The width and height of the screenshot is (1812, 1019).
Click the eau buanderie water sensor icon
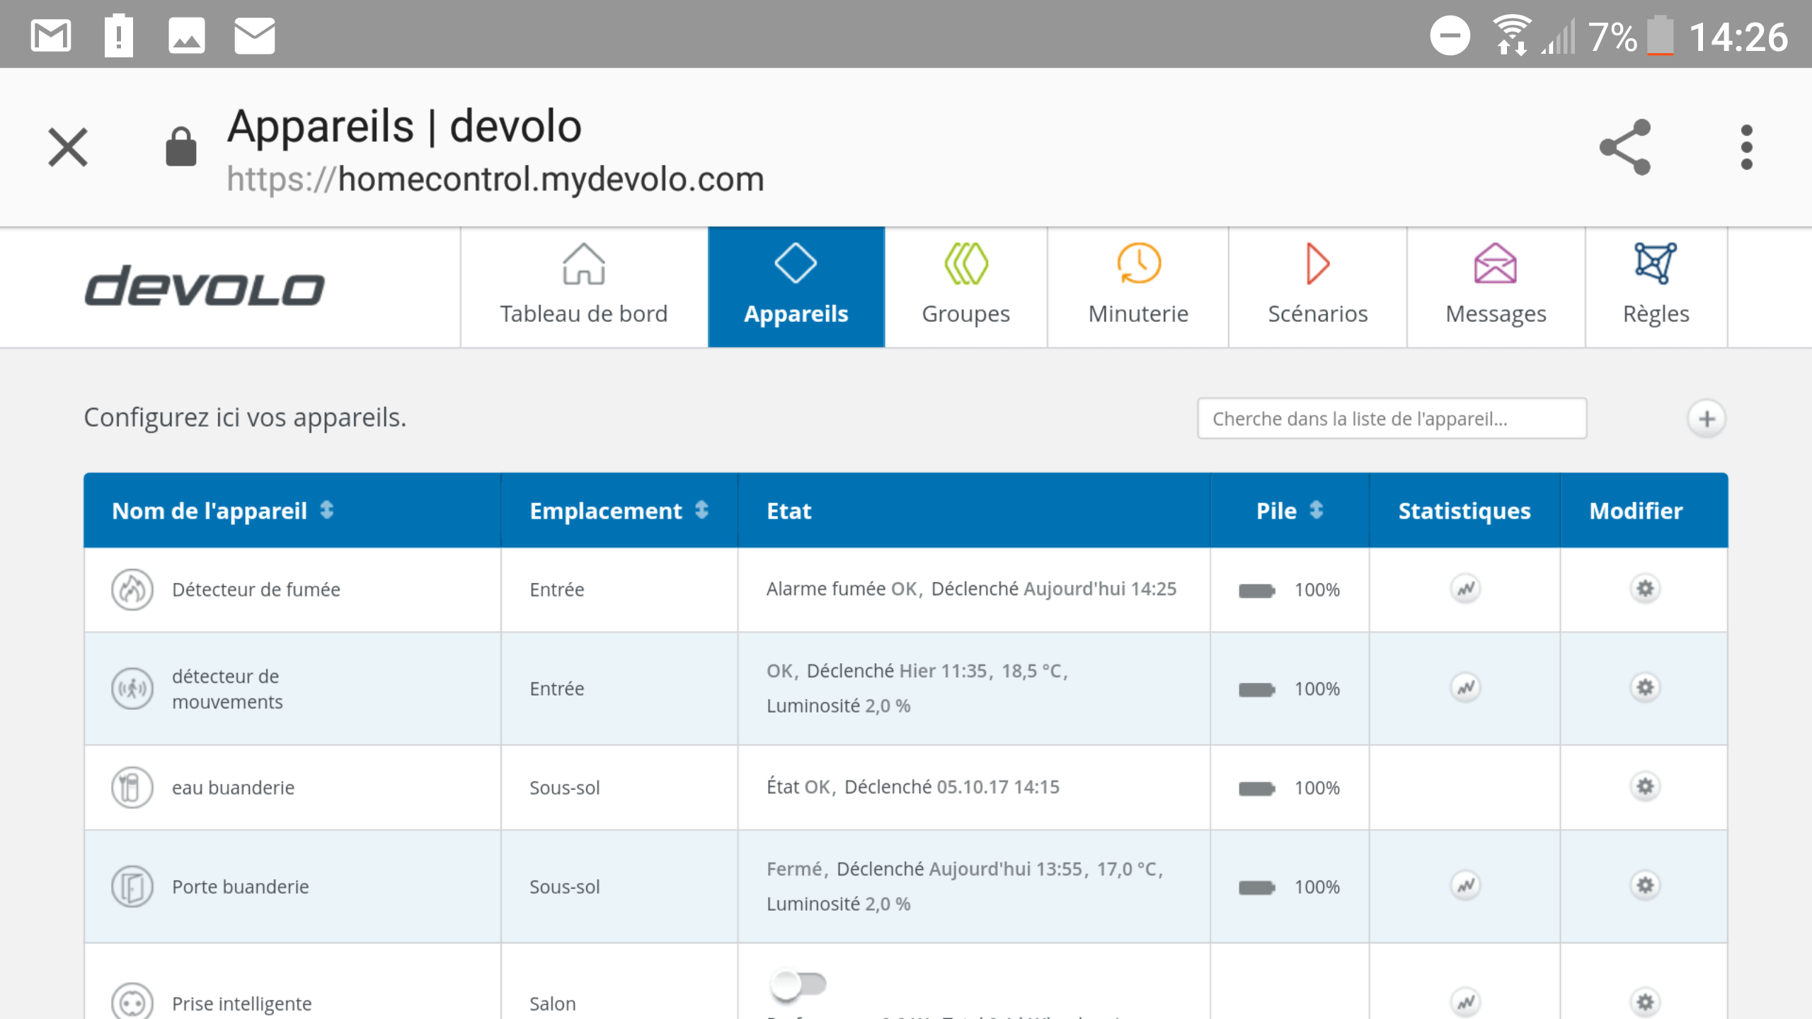pos(132,788)
